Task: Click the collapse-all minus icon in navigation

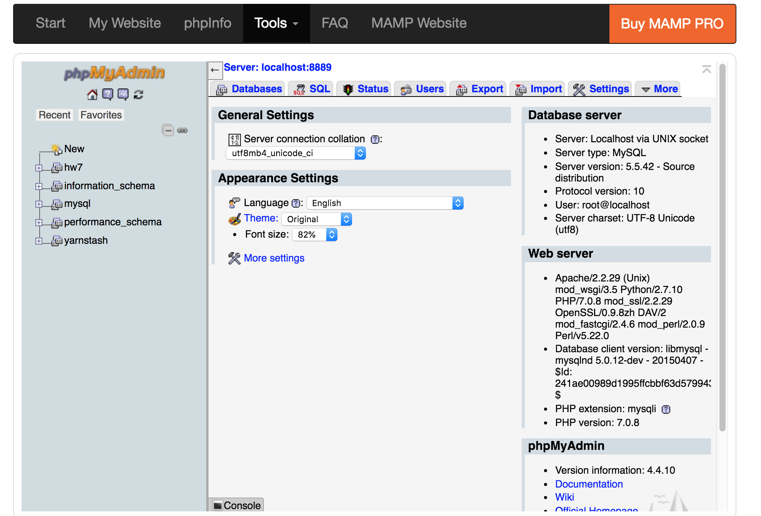Action: coord(168,130)
